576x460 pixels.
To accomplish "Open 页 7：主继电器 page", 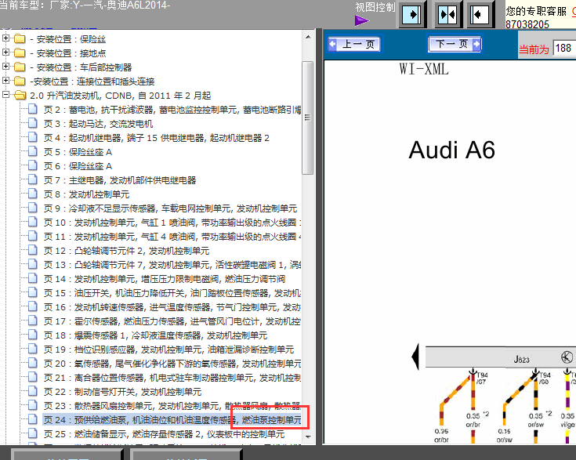I will pyautogui.click(x=120, y=180).
